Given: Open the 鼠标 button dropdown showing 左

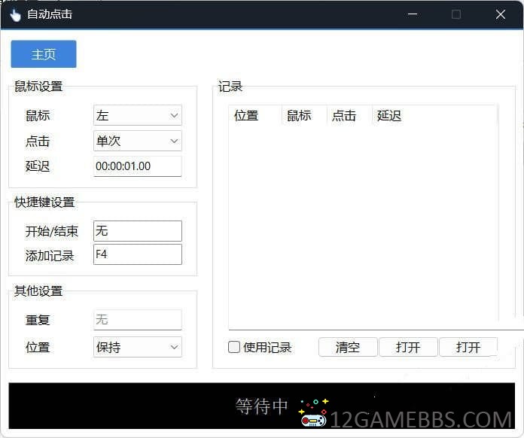Looking at the screenshot, I should 137,116.
